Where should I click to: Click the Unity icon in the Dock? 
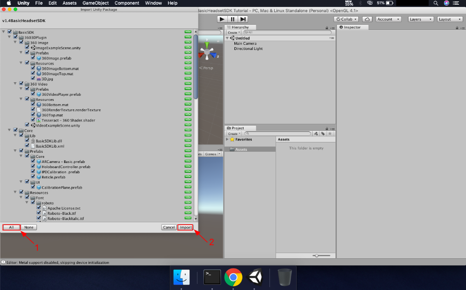pyautogui.click(x=255, y=277)
